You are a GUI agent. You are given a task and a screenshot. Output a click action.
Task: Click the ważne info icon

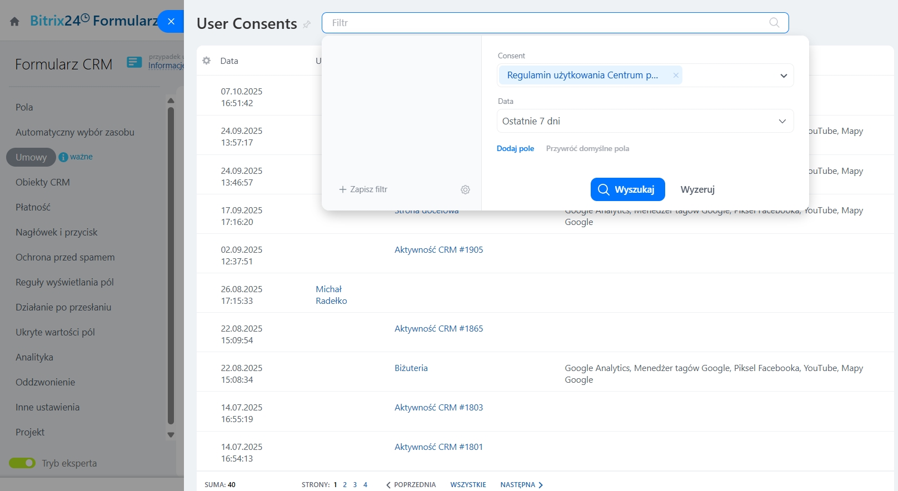pyautogui.click(x=63, y=157)
